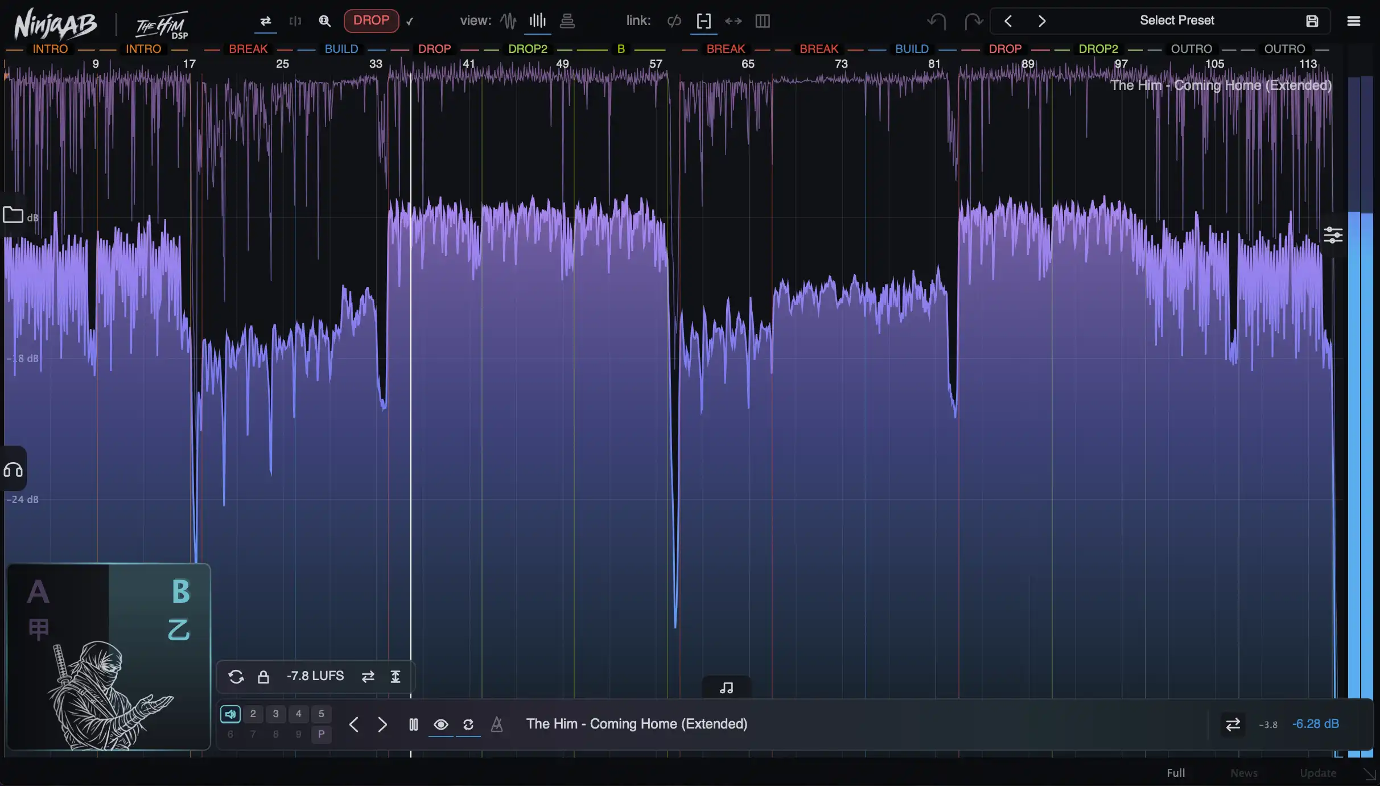Click the undo arrow icon

(936, 21)
